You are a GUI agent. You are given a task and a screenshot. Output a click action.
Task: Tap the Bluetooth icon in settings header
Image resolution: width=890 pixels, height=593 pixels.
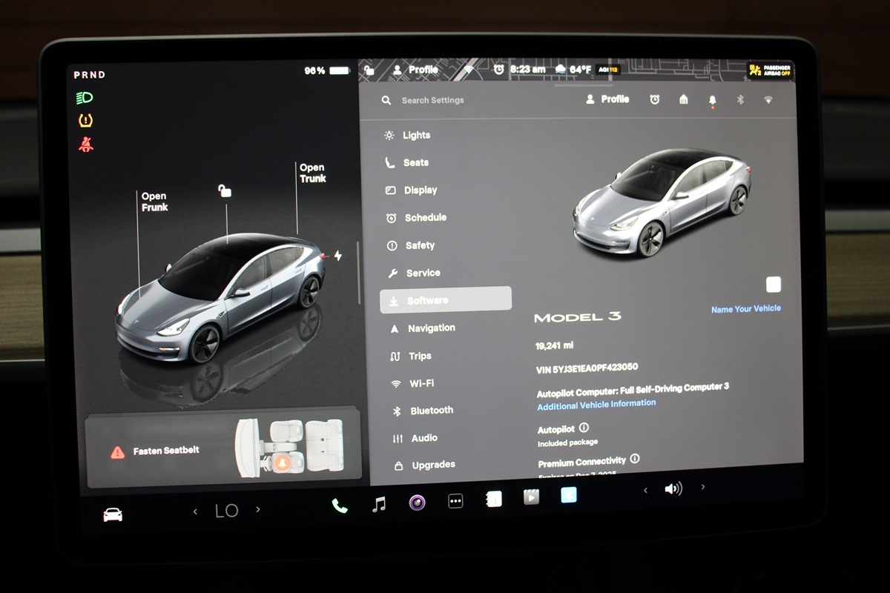pyautogui.click(x=739, y=99)
